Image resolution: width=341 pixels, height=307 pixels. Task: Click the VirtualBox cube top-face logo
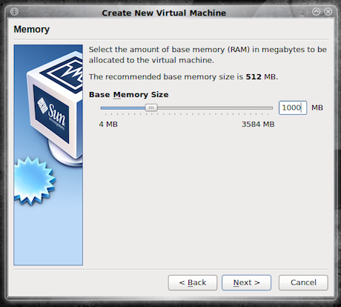[66, 73]
